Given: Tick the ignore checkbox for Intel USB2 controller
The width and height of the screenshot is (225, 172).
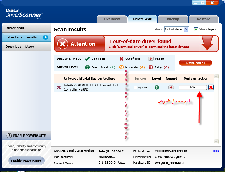Looking at the screenshot, I should point(135,87).
